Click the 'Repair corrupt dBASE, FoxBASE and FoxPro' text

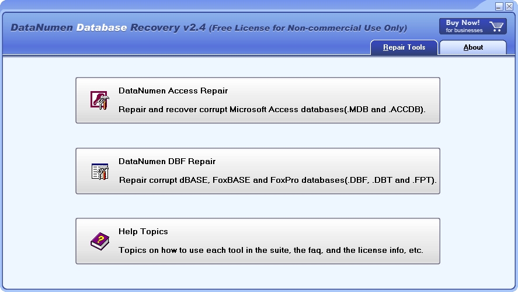(x=277, y=180)
